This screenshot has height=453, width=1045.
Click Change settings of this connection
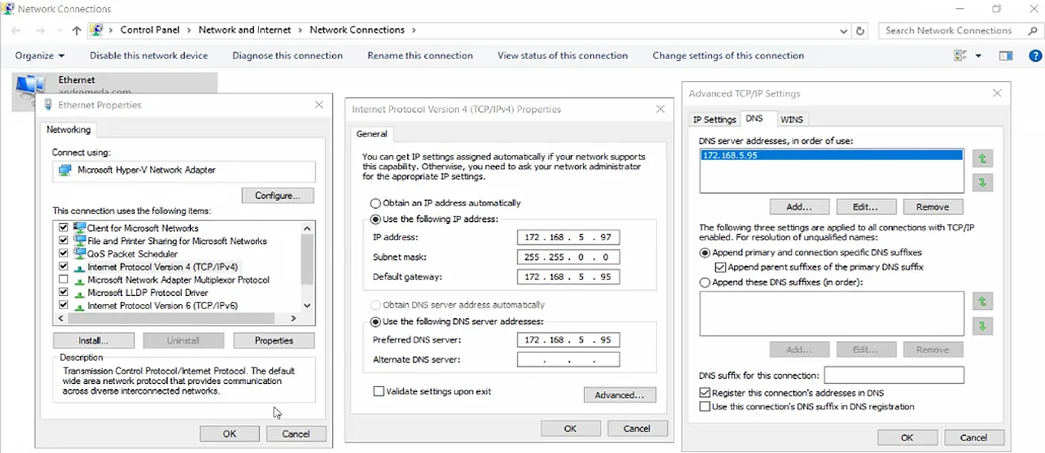coord(729,56)
